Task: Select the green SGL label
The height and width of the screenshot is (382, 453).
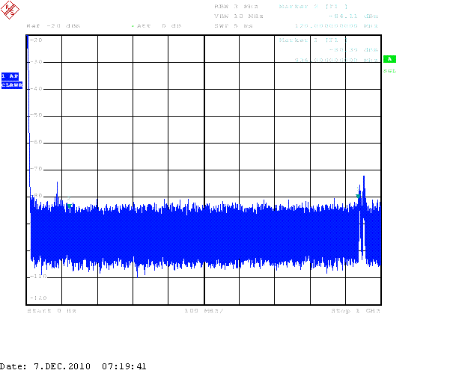Action: point(390,71)
